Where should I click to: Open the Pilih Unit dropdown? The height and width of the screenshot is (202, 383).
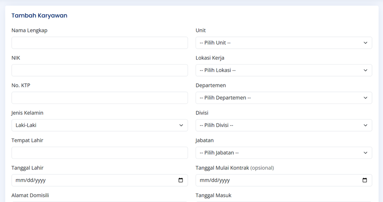(284, 43)
